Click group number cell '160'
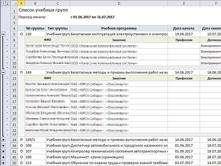 pos(35,157)
